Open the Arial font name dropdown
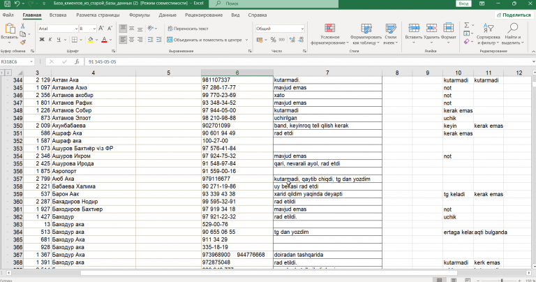The width and height of the screenshot is (536, 282). [x=76, y=29]
